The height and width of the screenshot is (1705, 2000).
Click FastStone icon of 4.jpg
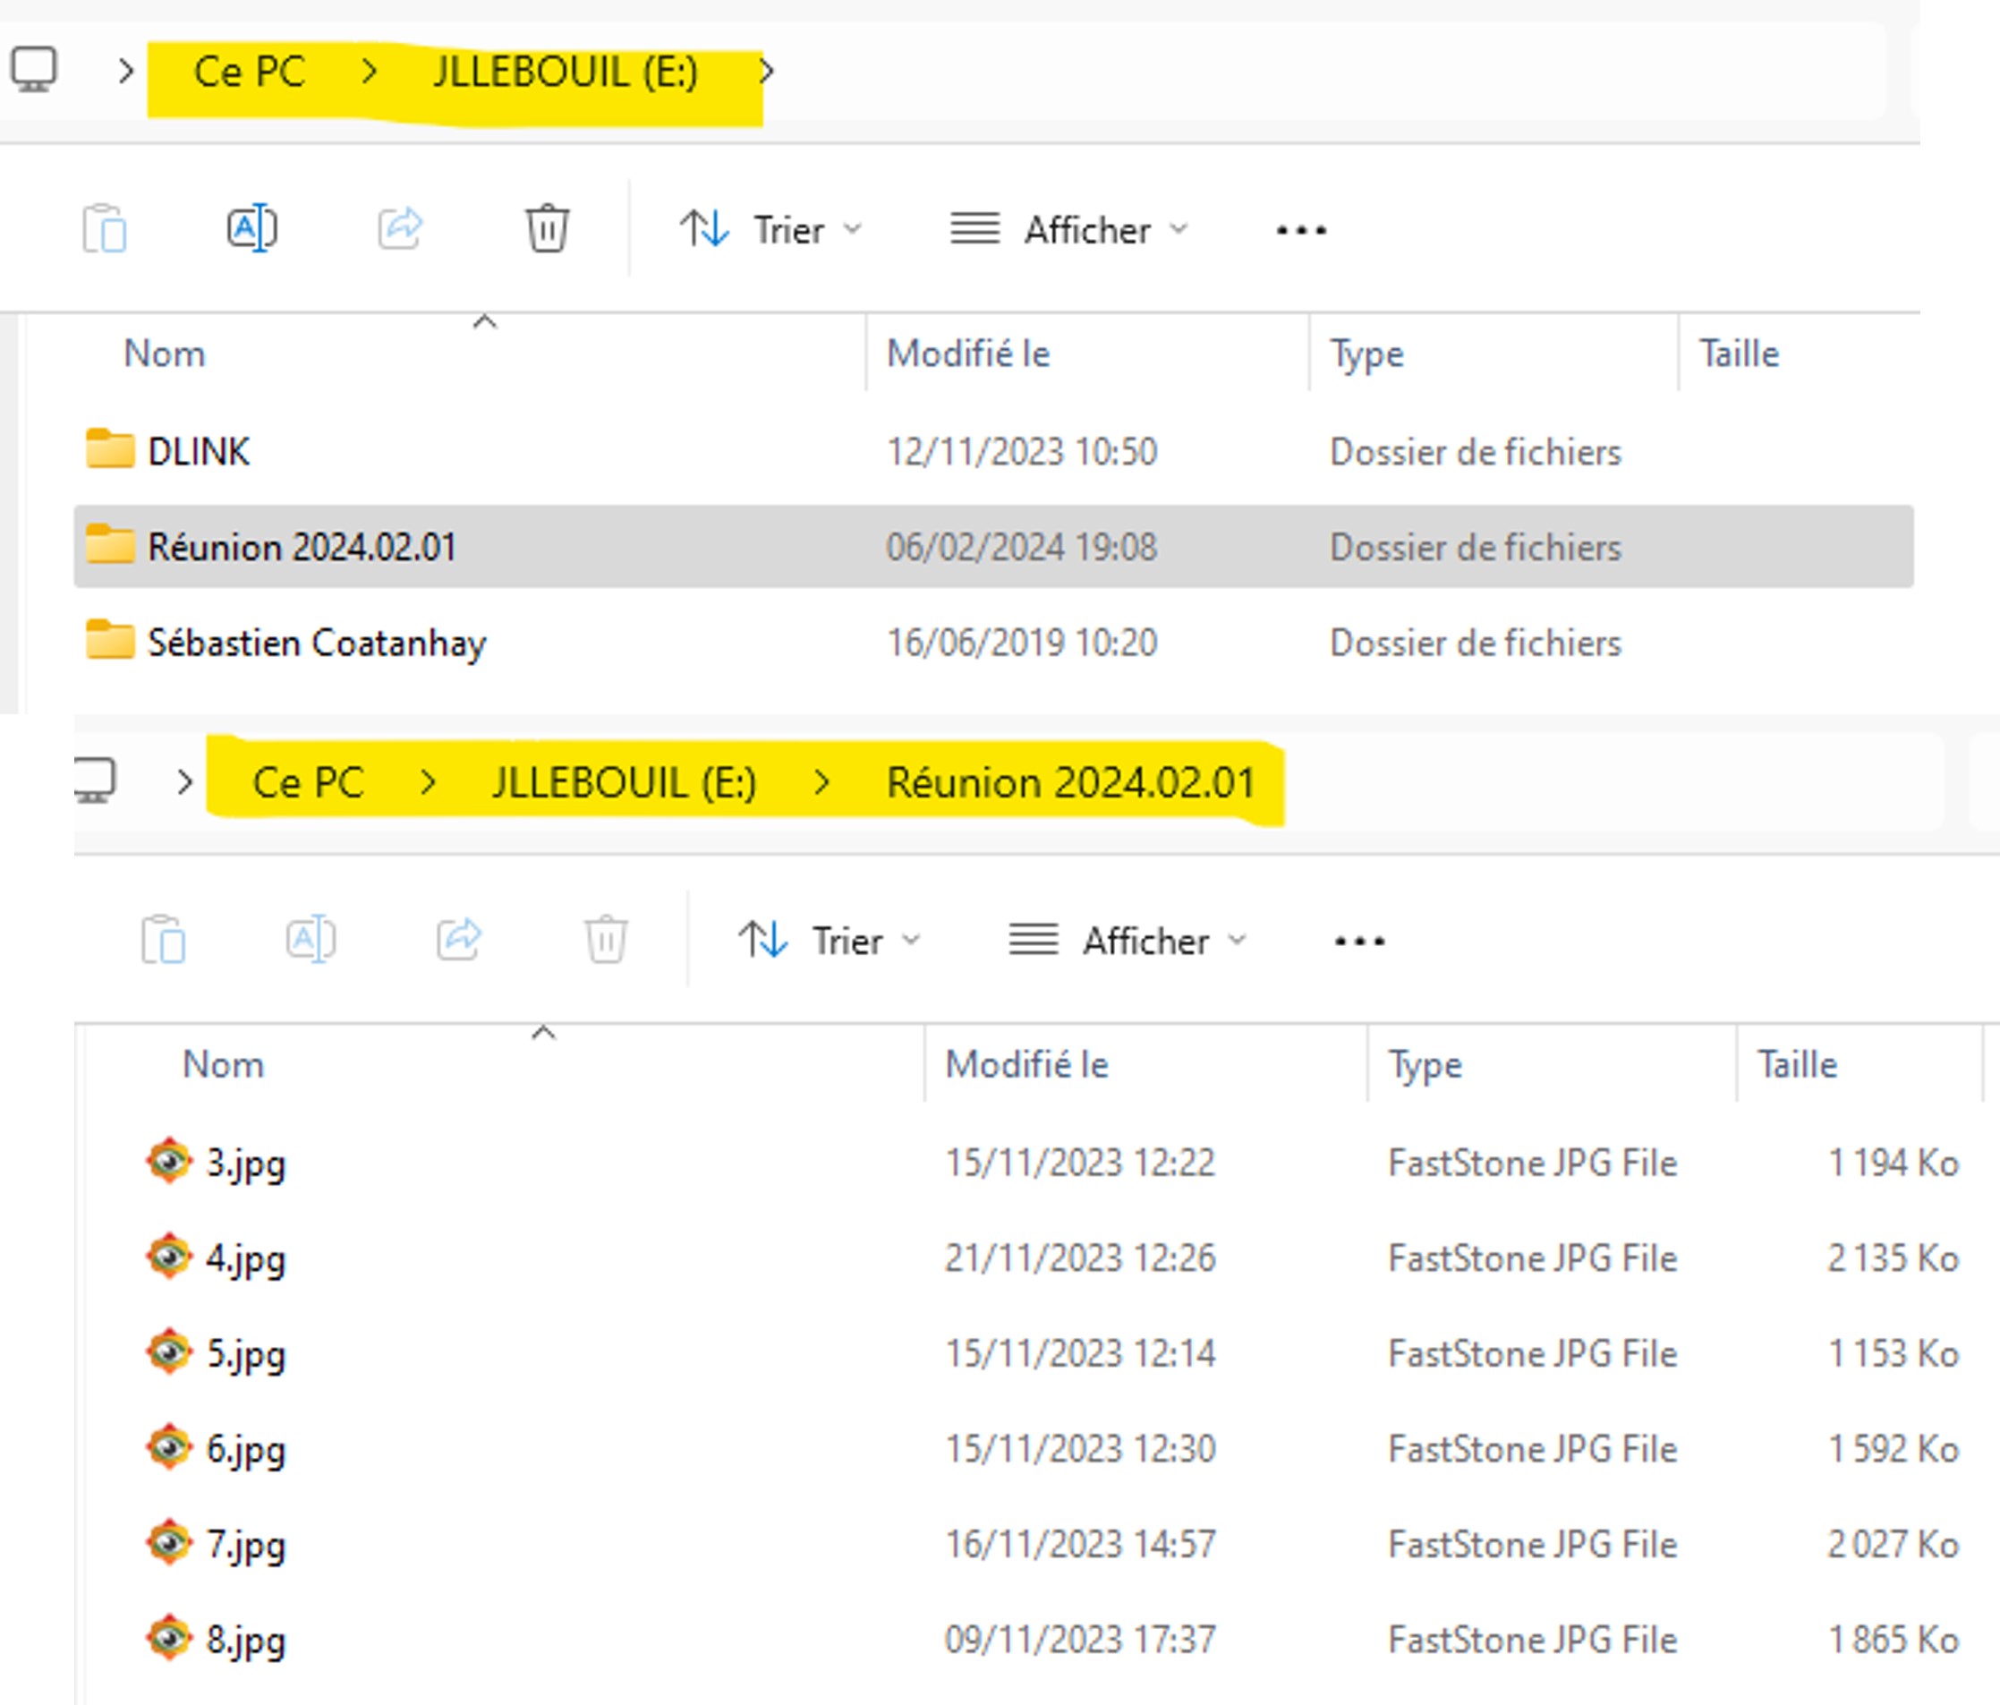(169, 1255)
